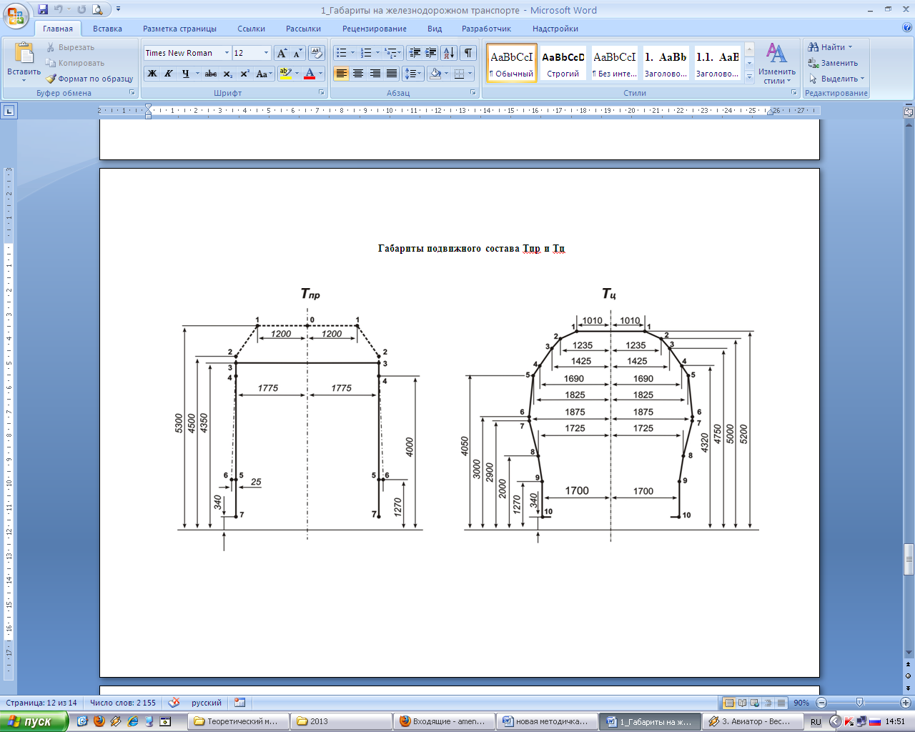Open the Times New Roman font dropdown

(x=227, y=53)
